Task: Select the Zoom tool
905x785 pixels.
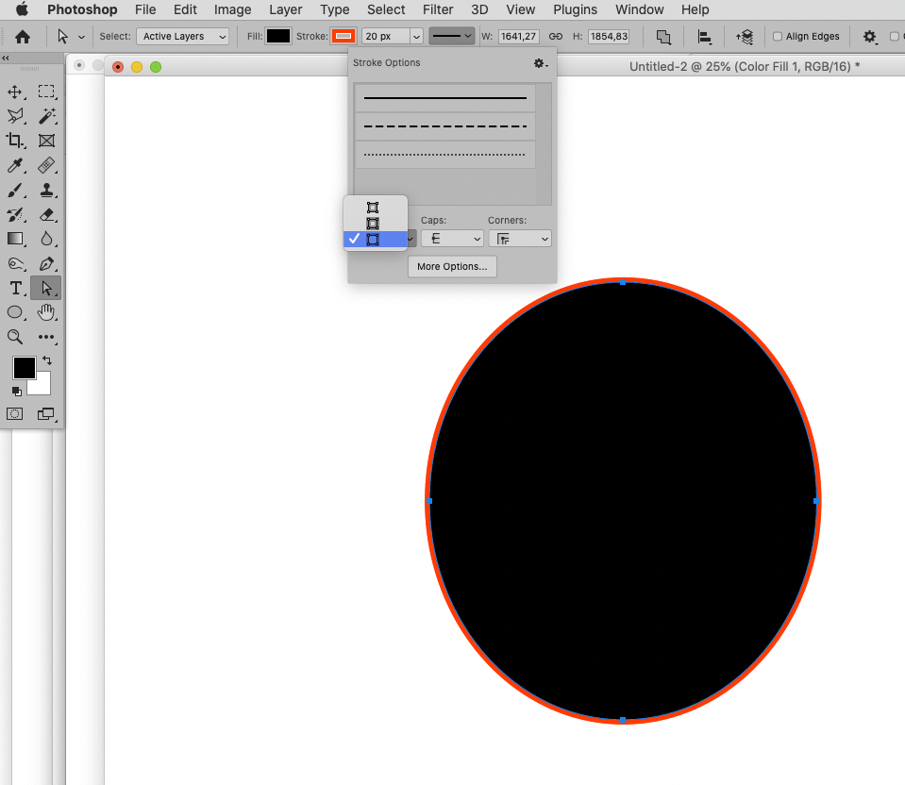Action: (x=14, y=337)
